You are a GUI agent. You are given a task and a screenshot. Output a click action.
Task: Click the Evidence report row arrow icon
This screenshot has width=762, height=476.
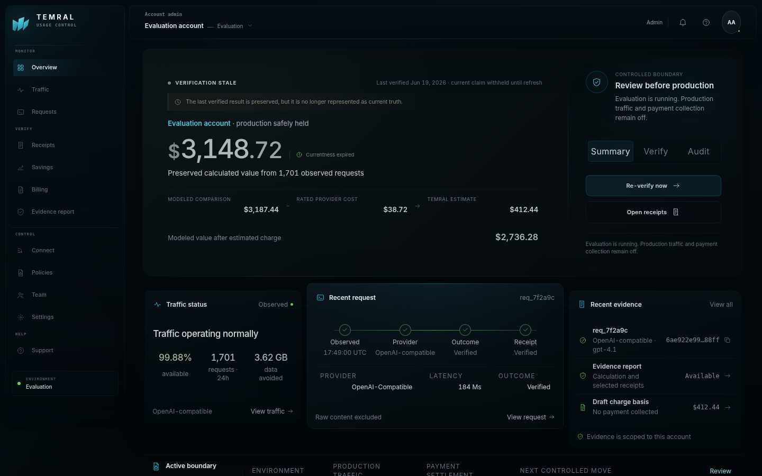pyautogui.click(x=728, y=376)
